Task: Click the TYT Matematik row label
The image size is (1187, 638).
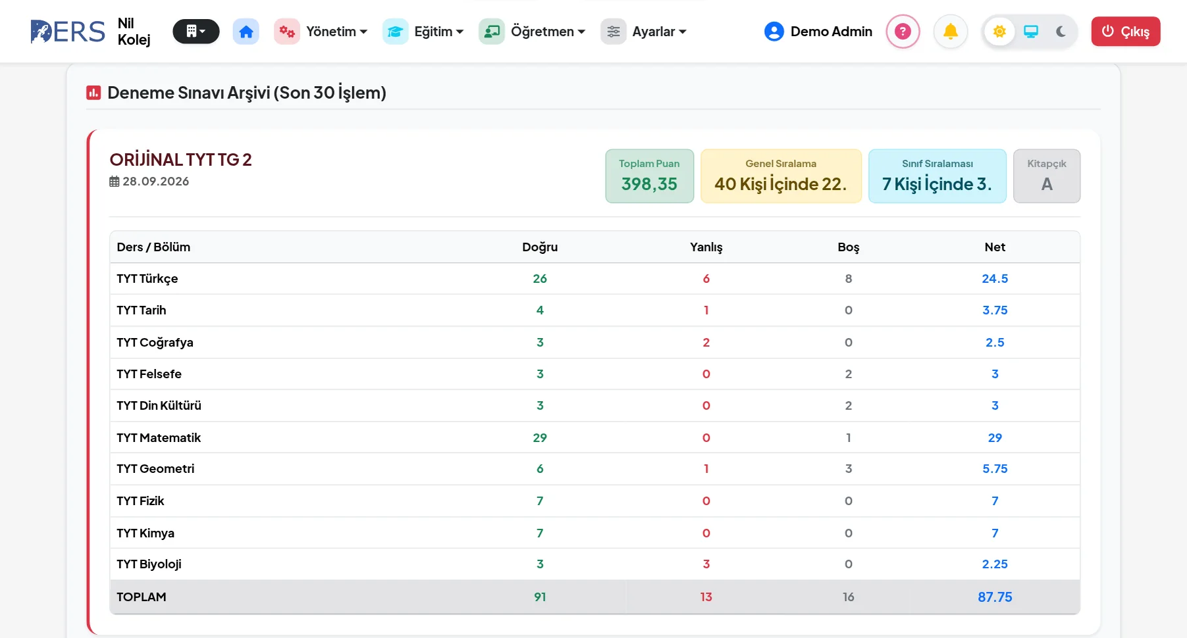Action: click(x=159, y=438)
